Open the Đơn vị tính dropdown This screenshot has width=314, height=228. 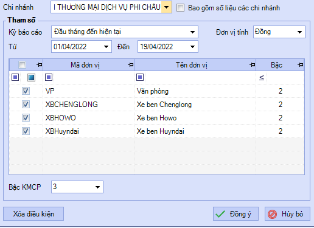[299, 32]
